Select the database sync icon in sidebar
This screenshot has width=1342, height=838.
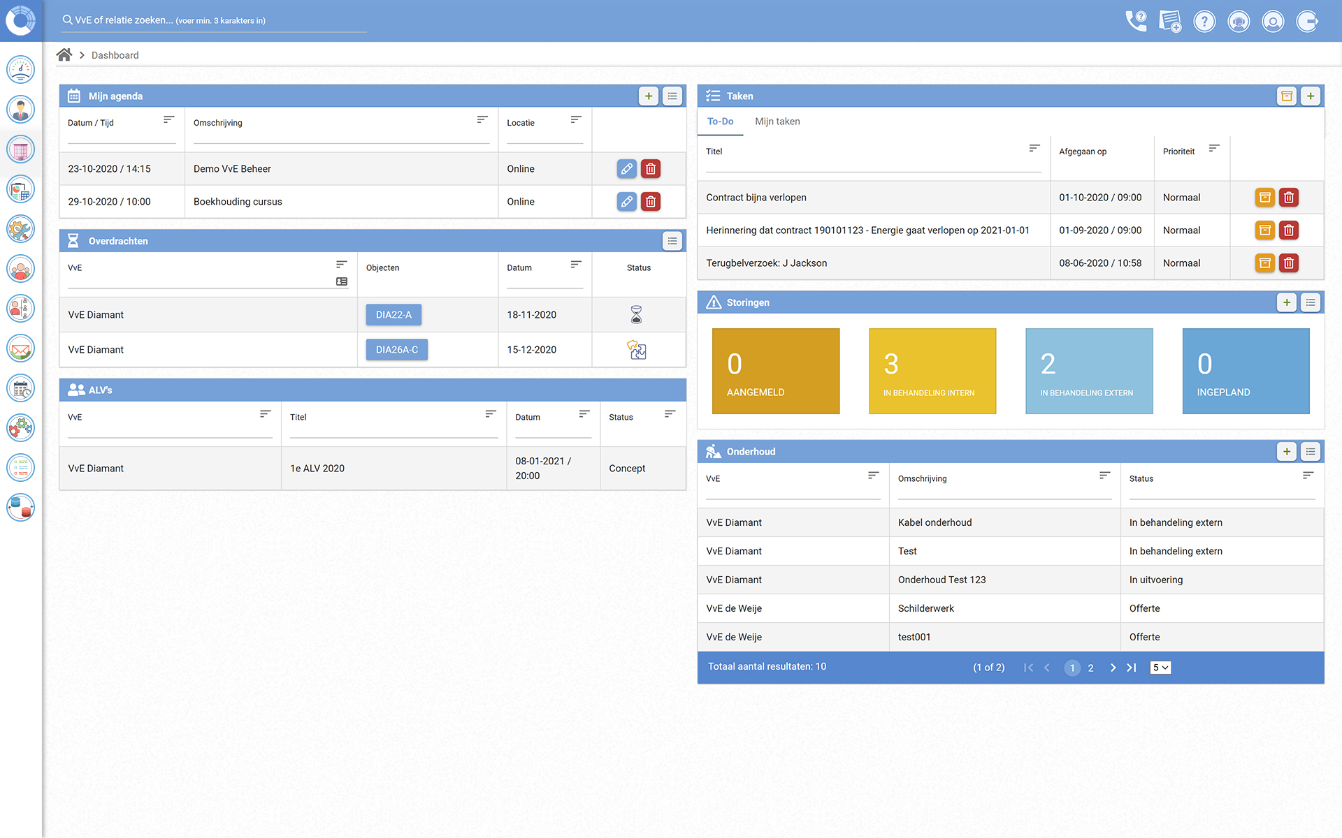click(20, 508)
